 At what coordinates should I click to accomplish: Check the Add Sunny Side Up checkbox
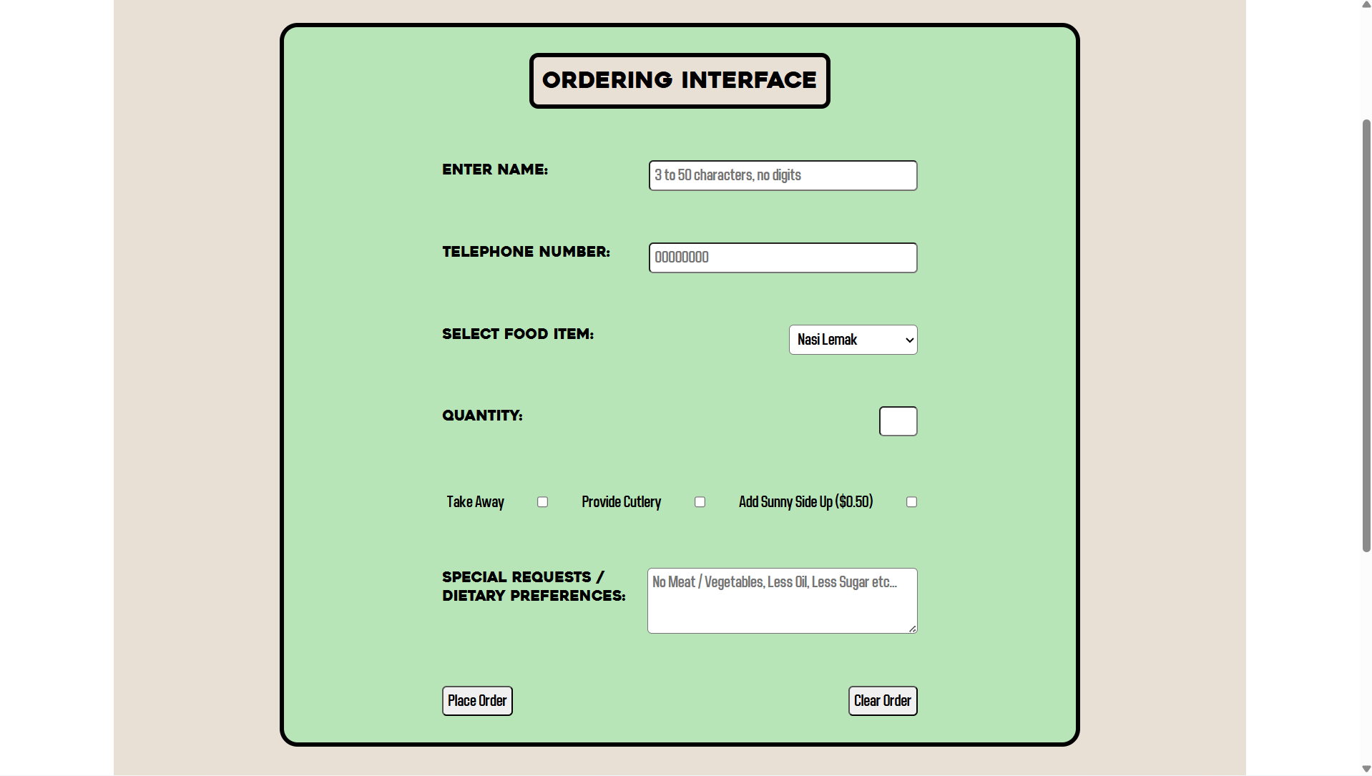pos(911,502)
